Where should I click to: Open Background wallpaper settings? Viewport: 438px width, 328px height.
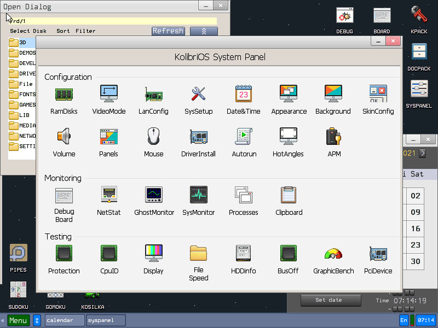pyautogui.click(x=333, y=93)
